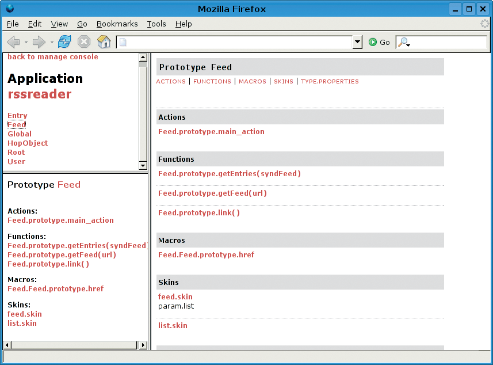Open the Edit menu
This screenshot has width=493, height=365.
pyautogui.click(x=35, y=24)
